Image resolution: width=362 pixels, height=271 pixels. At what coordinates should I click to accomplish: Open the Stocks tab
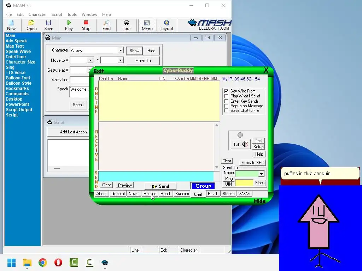(228, 194)
